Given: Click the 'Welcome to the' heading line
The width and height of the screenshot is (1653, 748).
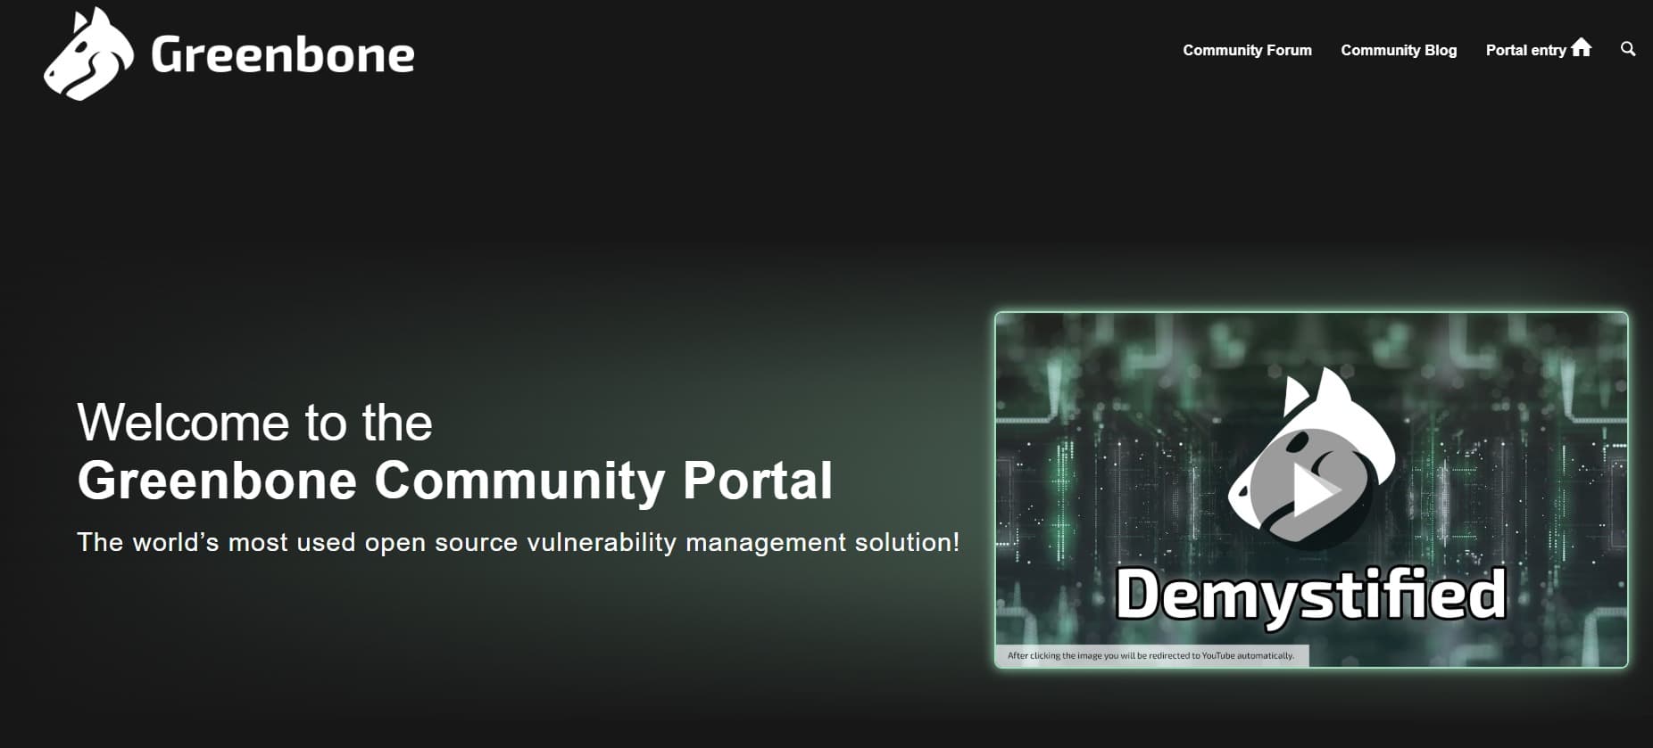Looking at the screenshot, I should coord(255,423).
